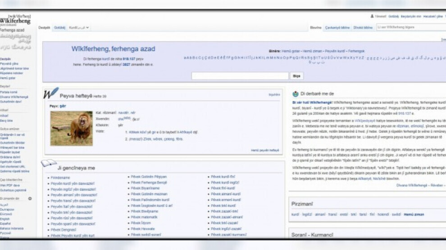Image resolution: width=446 pixels, height=250 pixels.
Task: Open the language settings gear icon in sidebar
Action: (x=30, y=198)
